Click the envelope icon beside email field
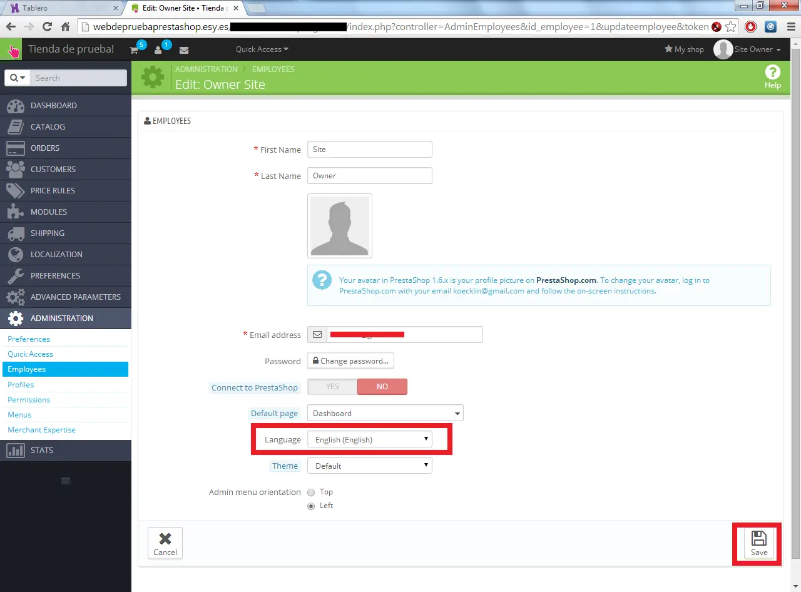This screenshot has height=592, width=801. click(x=317, y=335)
